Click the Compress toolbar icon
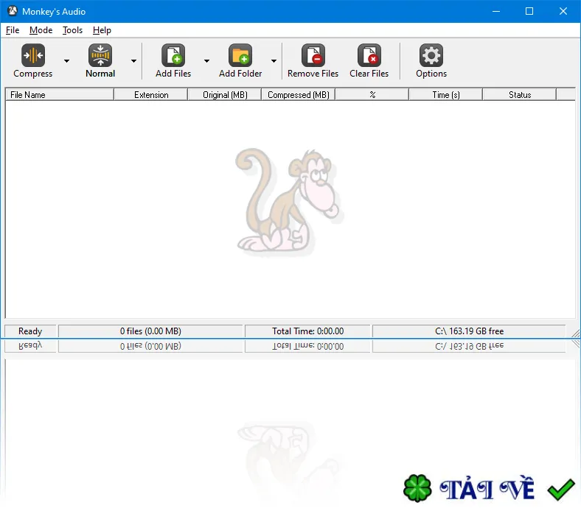The height and width of the screenshot is (508, 581). point(33,55)
